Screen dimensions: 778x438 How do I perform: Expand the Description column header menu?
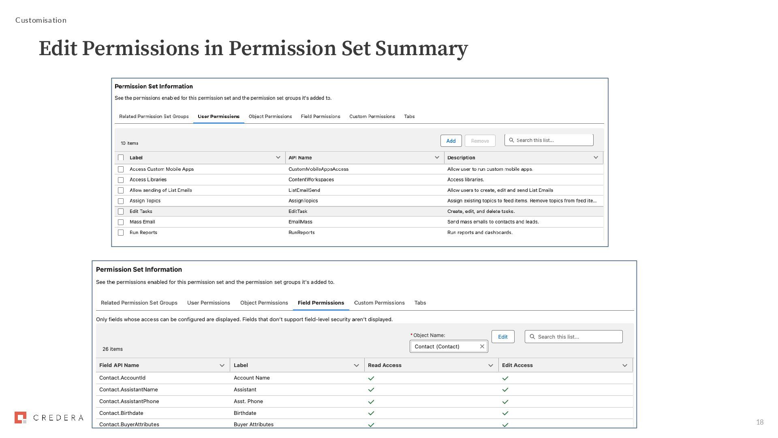coord(596,157)
